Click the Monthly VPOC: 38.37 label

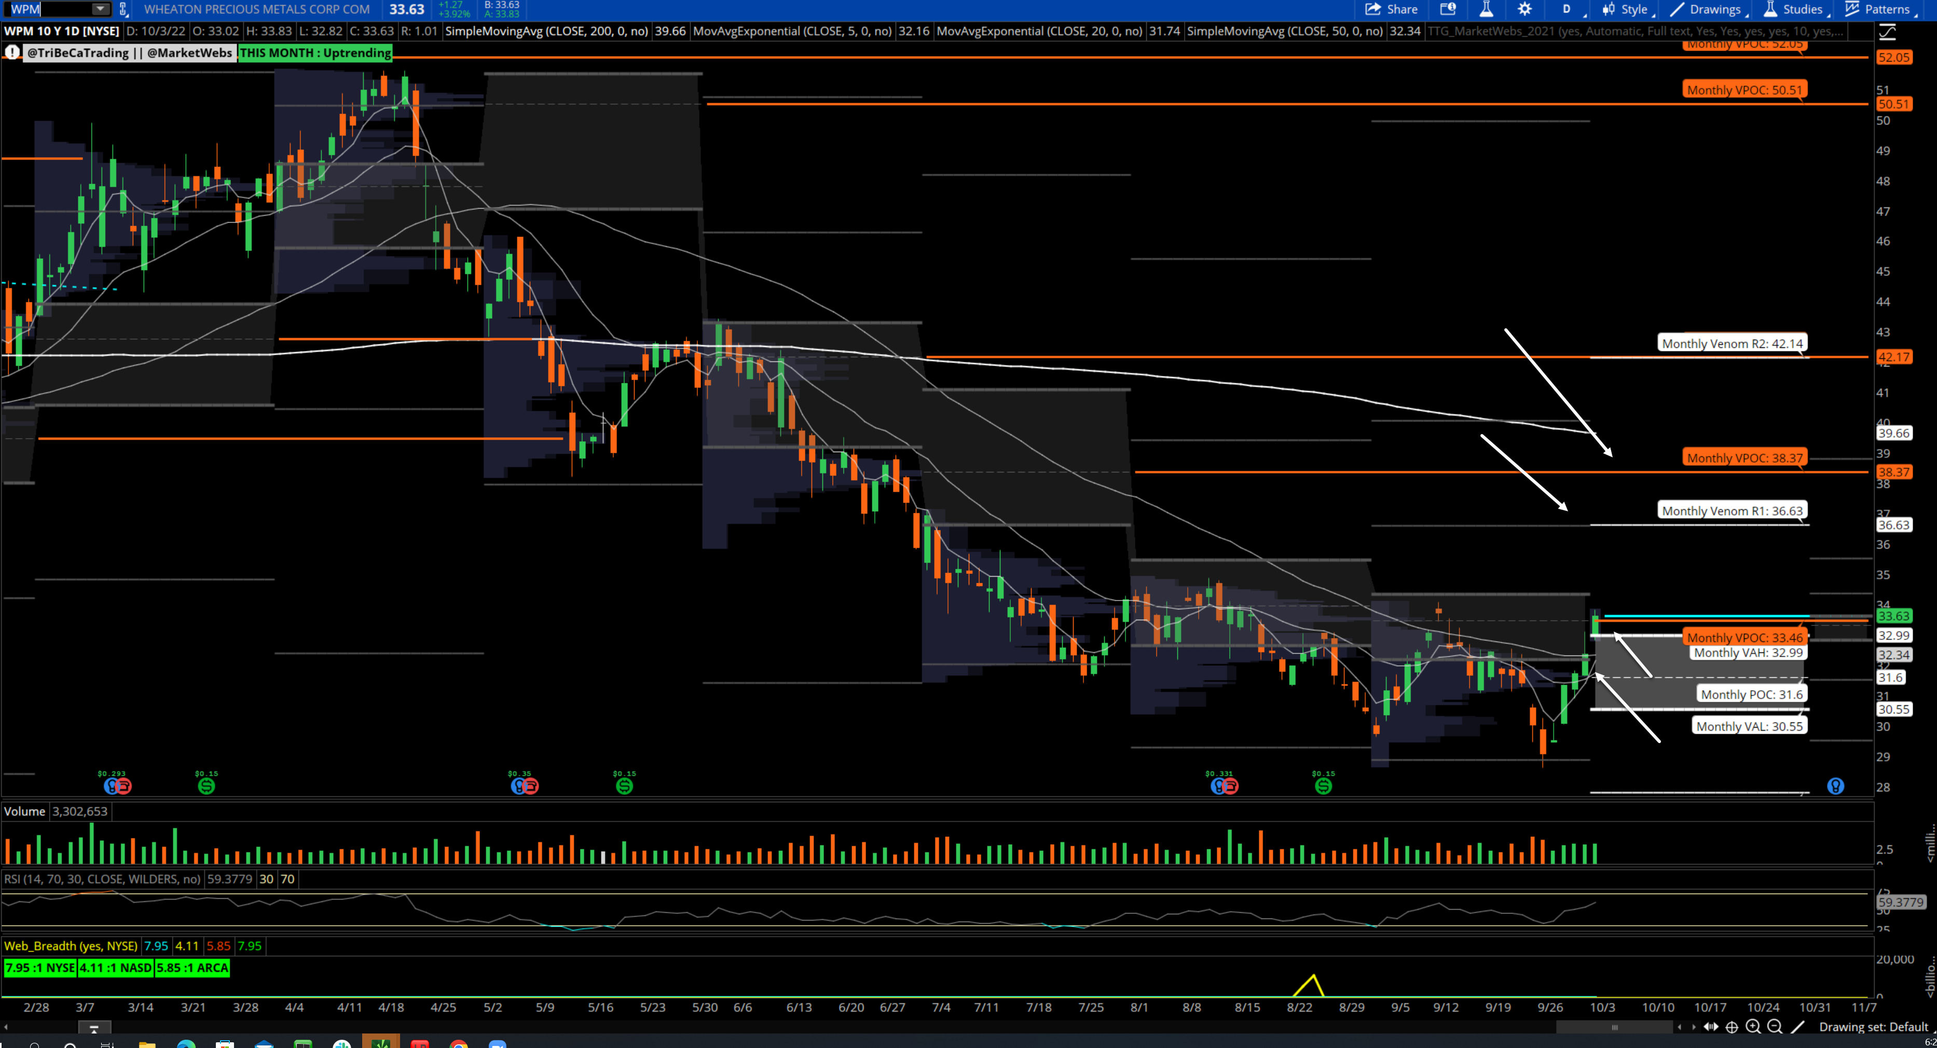(x=1744, y=457)
